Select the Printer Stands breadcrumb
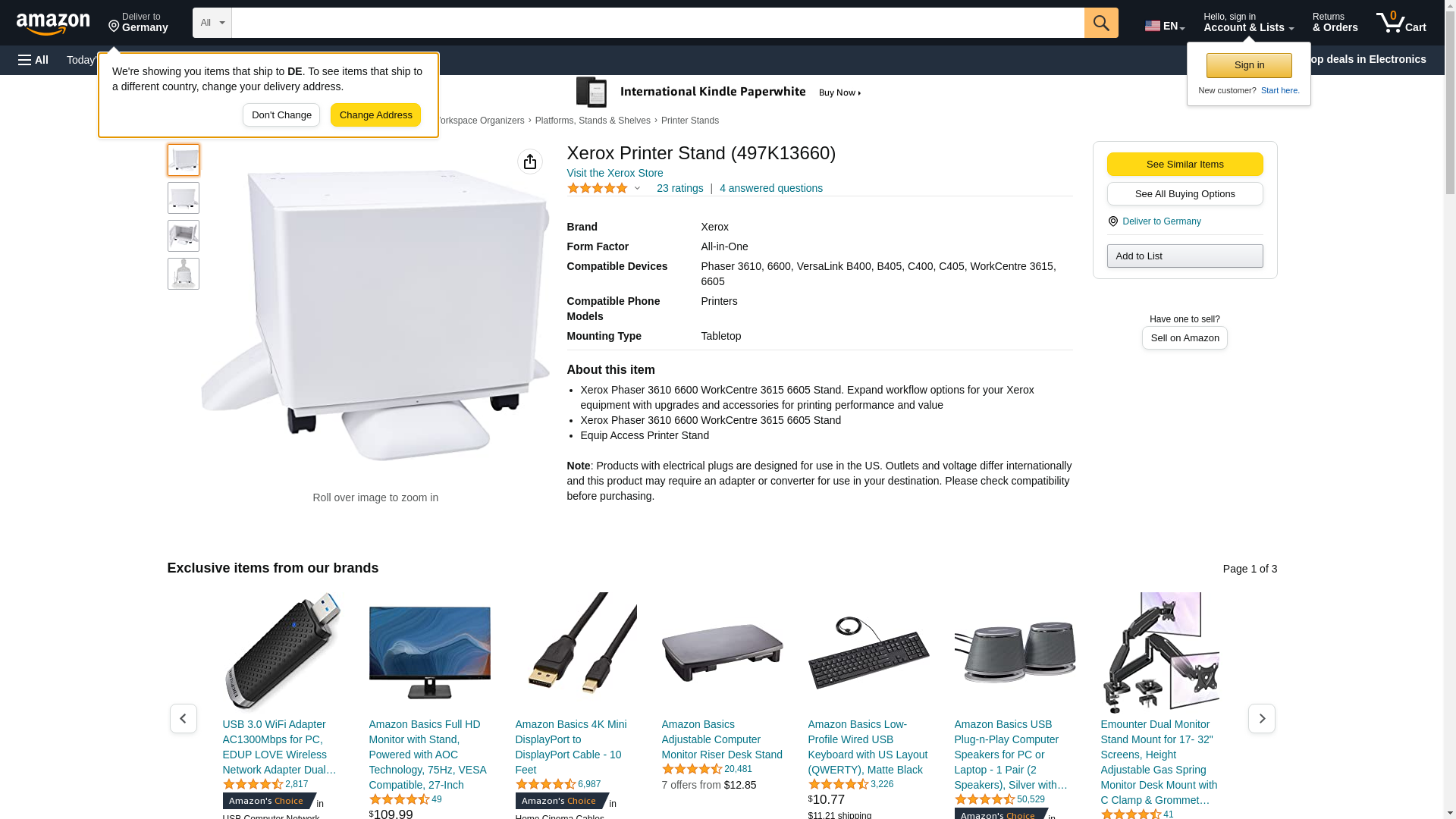 690,121
